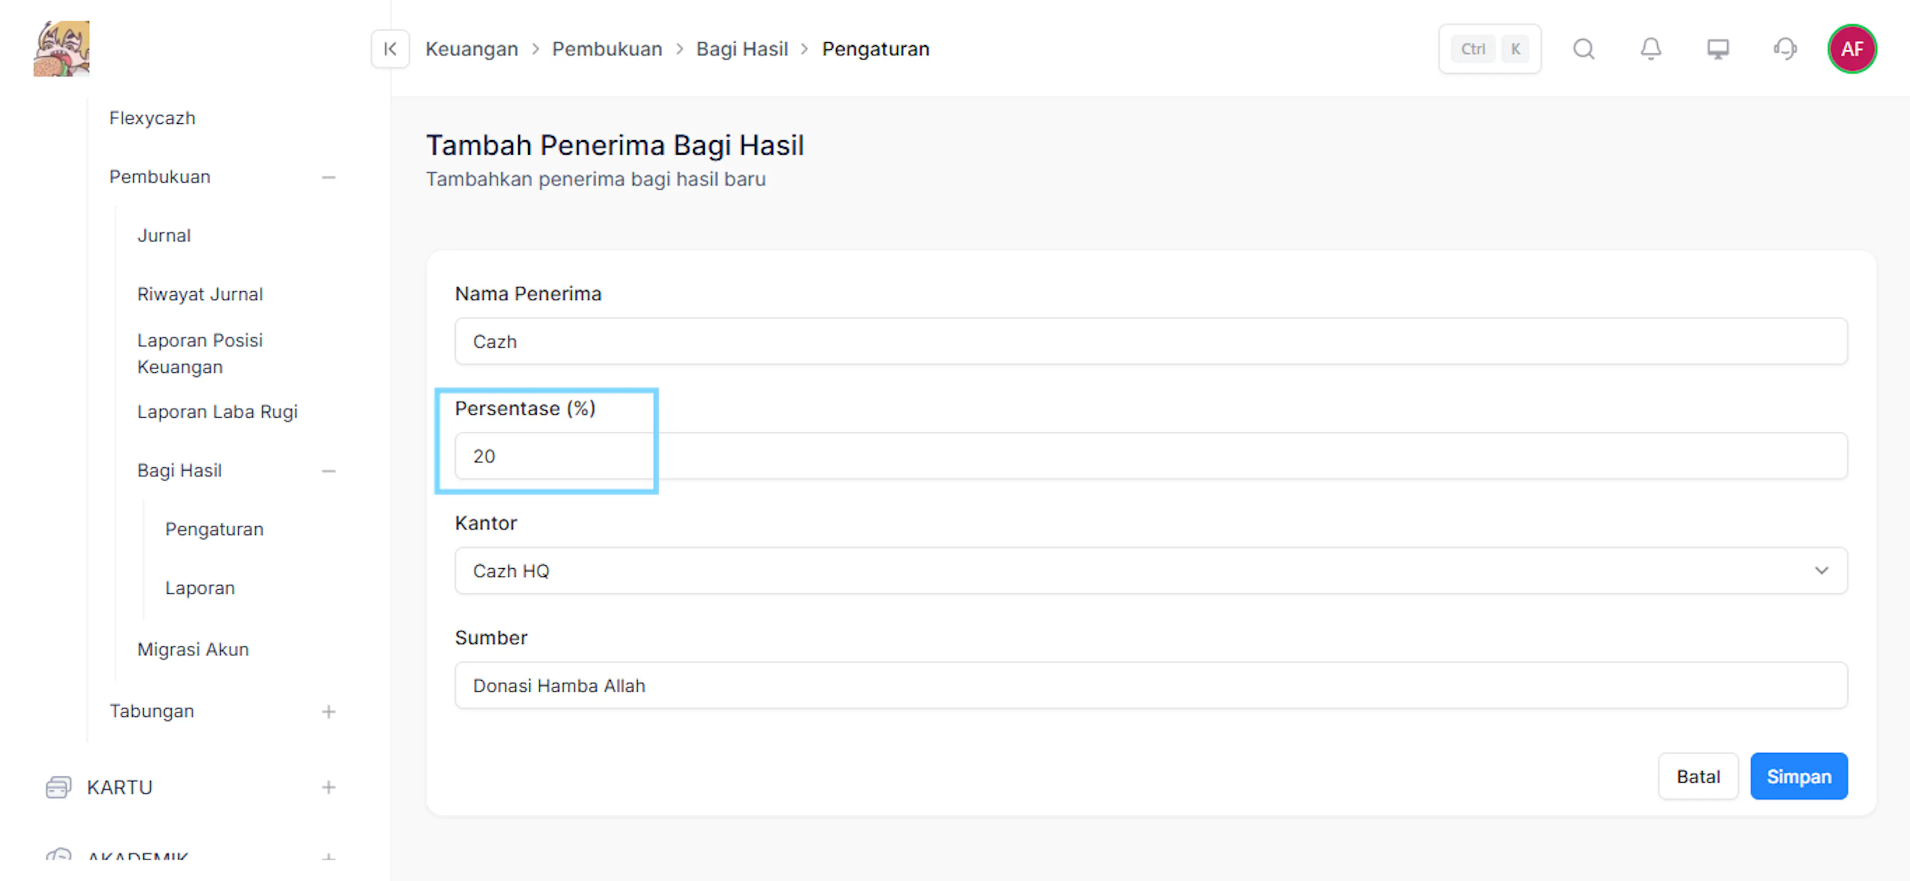Focus the Nama Penerima input field

point(1151,341)
